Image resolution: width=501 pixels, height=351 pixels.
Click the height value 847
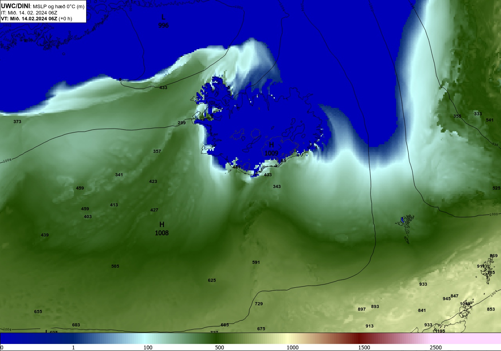[x=454, y=296]
